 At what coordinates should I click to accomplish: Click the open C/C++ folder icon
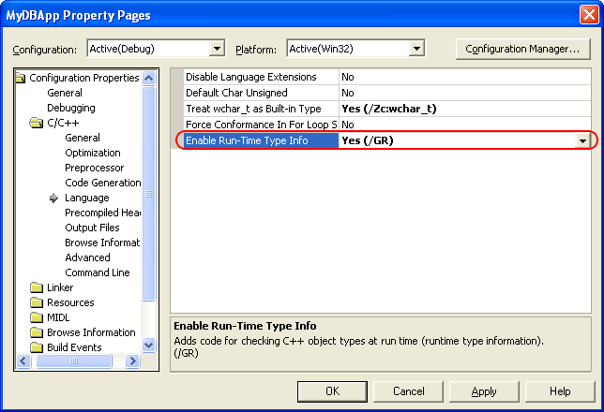[x=37, y=123]
